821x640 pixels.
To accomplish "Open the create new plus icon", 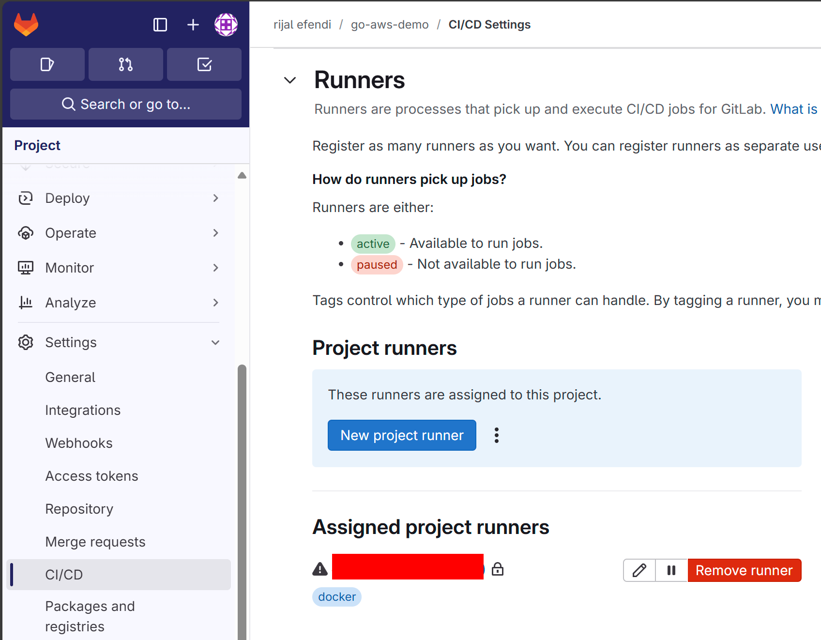I will pyautogui.click(x=193, y=25).
